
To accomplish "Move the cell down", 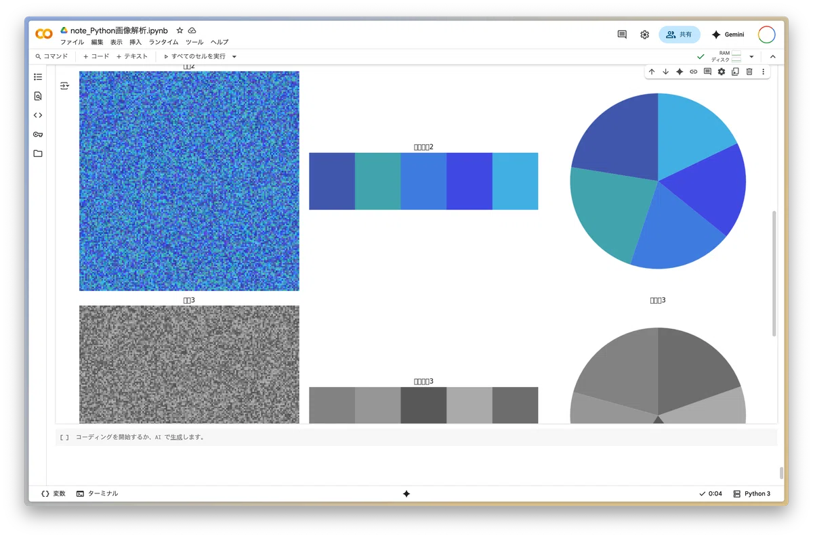I will tap(665, 72).
